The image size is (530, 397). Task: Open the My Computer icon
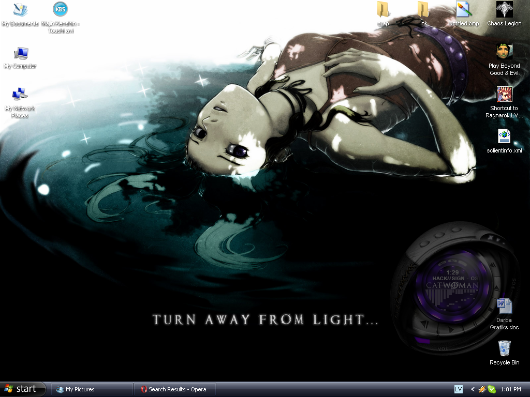pyautogui.click(x=20, y=58)
